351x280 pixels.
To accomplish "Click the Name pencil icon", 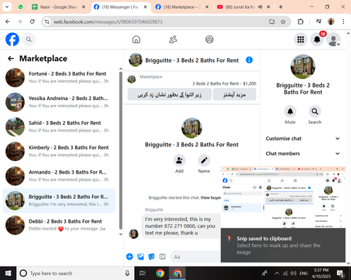I will pyautogui.click(x=204, y=160).
